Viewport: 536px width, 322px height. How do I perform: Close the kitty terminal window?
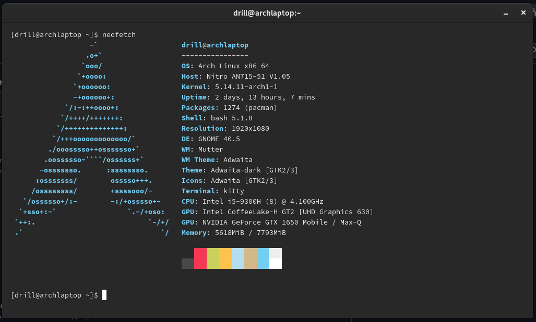[x=523, y=13]
